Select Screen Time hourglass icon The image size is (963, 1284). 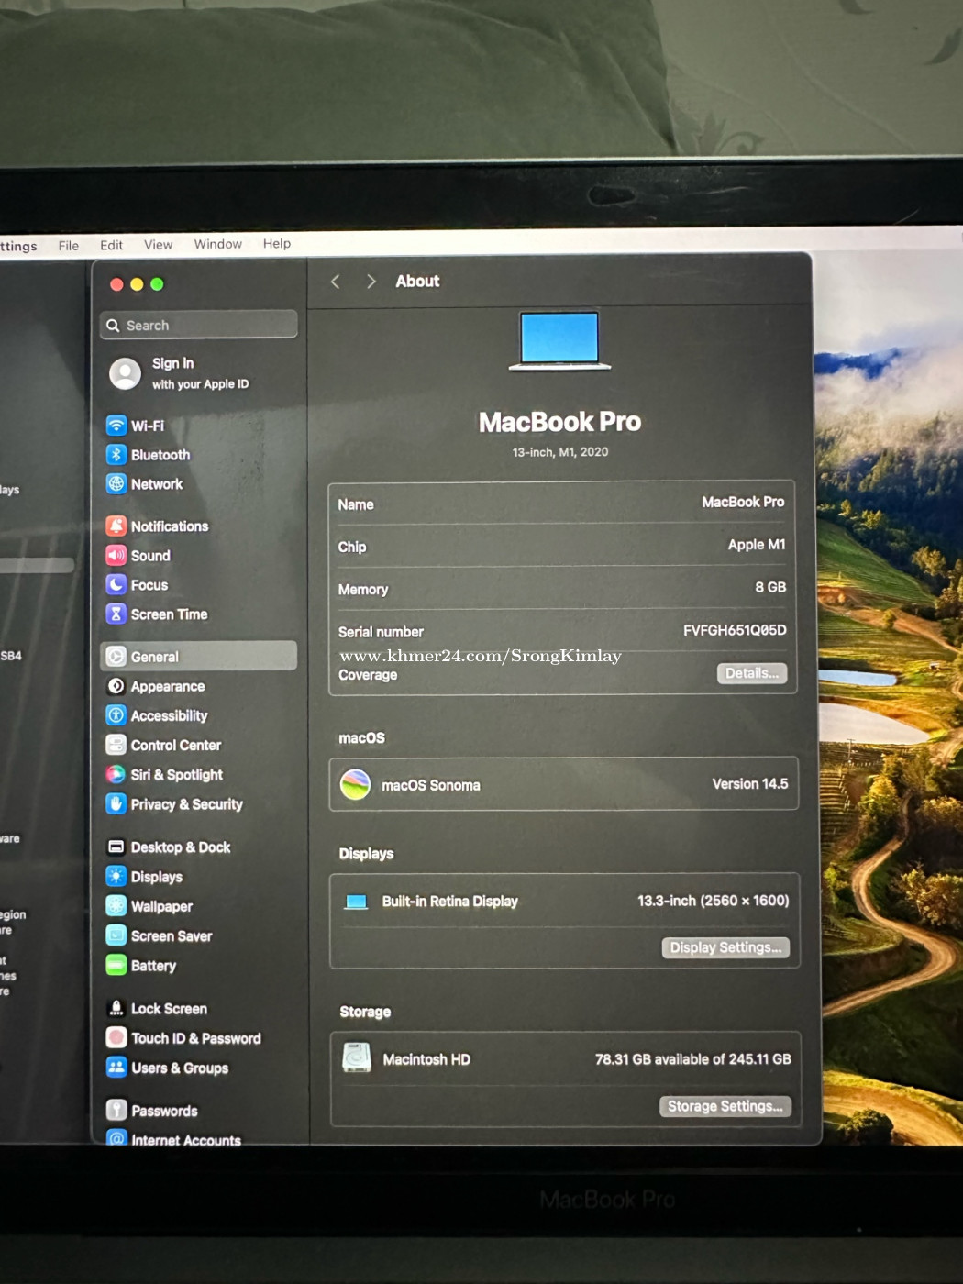point(116,614)
